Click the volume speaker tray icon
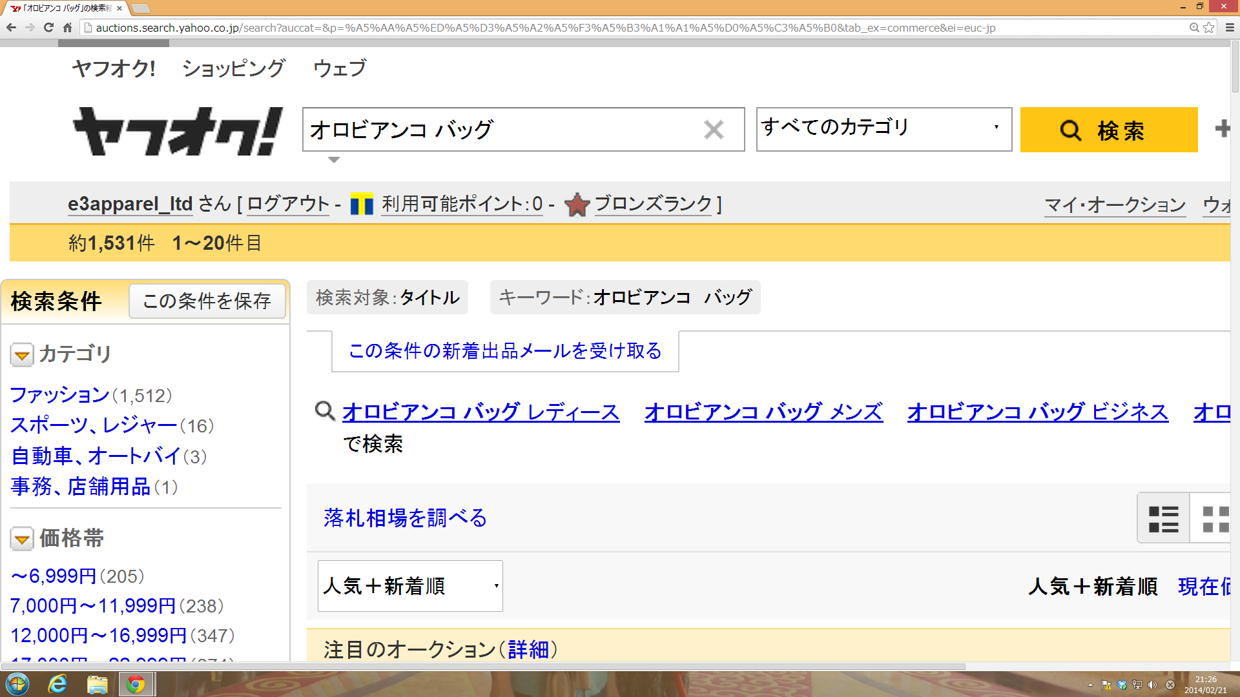 (x=1153, y=685)
